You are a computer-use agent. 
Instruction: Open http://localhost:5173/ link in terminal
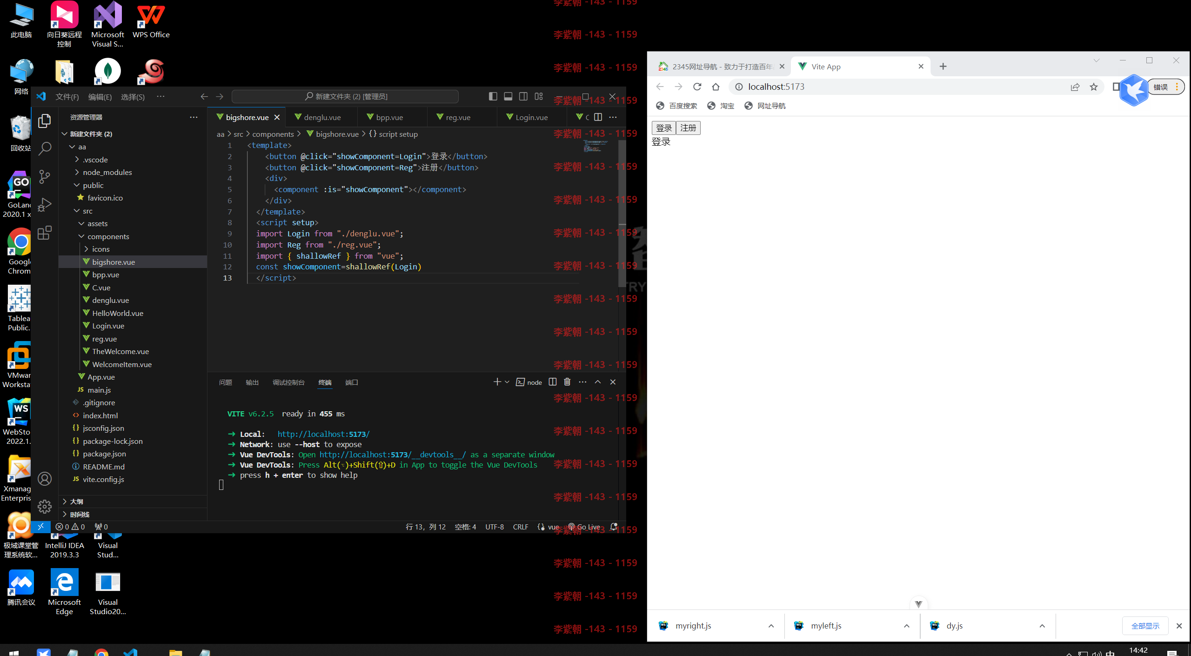[x=323, y=434]
